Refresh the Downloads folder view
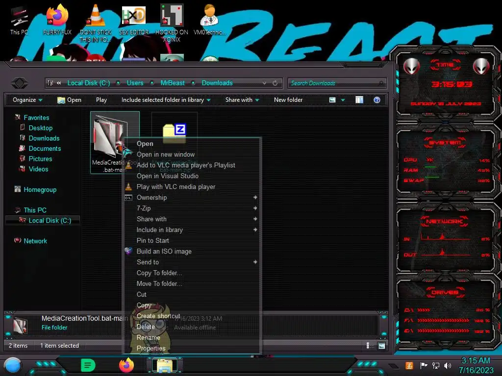This screenshot has width=502, height=376. click(x=275, y=83)
